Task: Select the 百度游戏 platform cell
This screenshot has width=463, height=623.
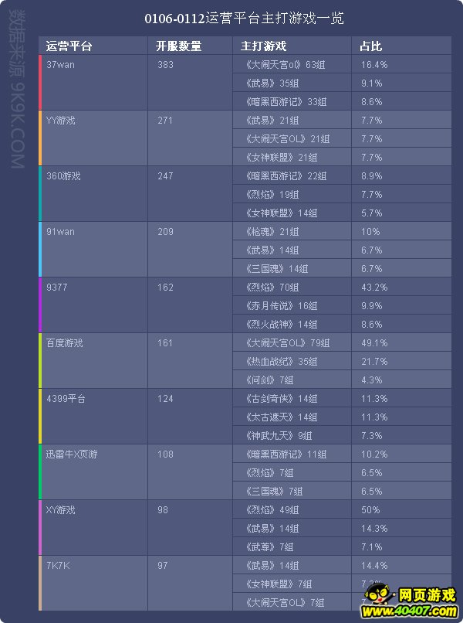Action: point(94,360)
